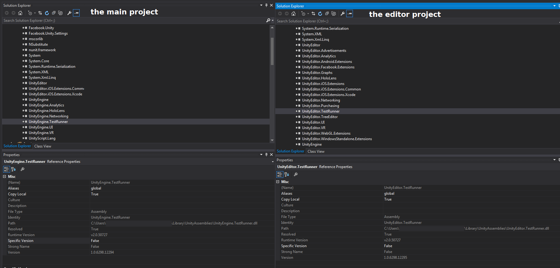Click Pending Changes Filter clock icon in main project
The width and height of the screenshot is (560, 268).
pyautogui.click(x=30, y=13)
